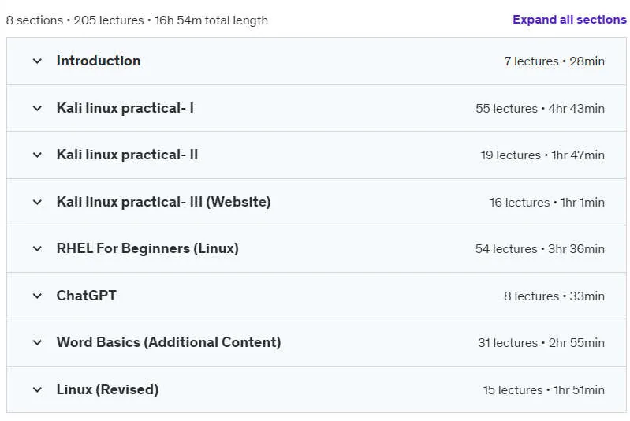Expand the Linux (Revised) chevron

tap(37, 389)
